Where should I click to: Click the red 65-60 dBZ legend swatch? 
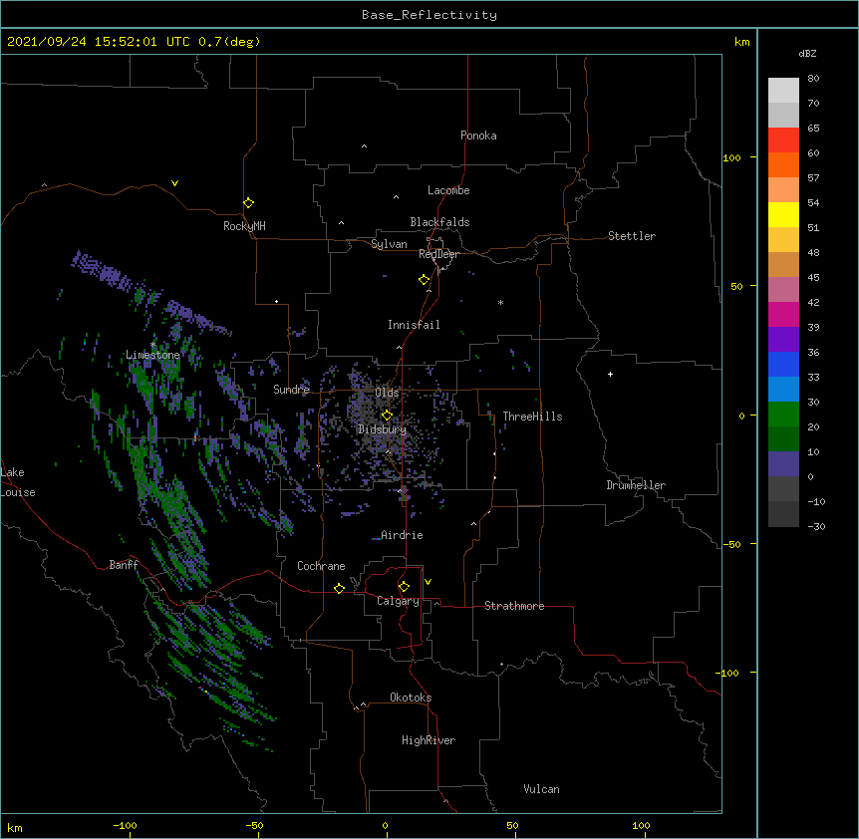point(783,140)
